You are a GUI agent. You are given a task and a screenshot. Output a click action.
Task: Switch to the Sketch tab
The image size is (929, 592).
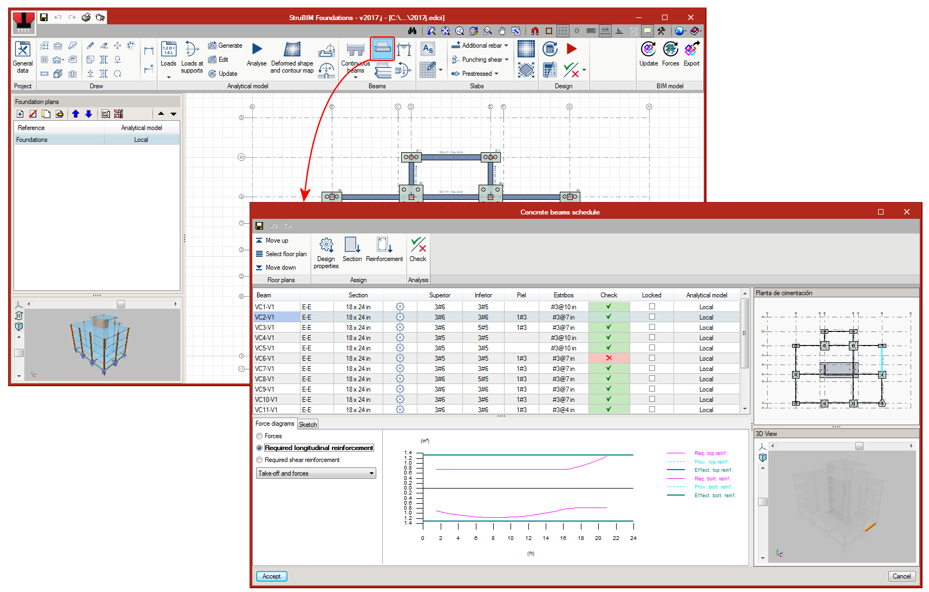[308, 425]
